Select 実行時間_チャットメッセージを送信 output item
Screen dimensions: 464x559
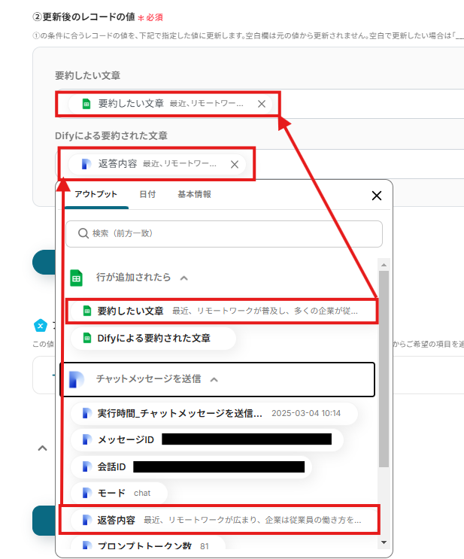tap(214, 413)
